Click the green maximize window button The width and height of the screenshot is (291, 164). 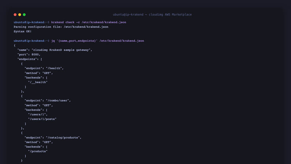[24, 15]
